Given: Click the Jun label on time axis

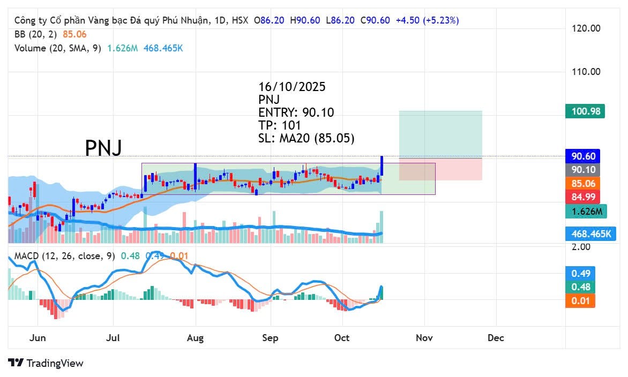Looking at the screenshot, I should (x=38, y=338).
